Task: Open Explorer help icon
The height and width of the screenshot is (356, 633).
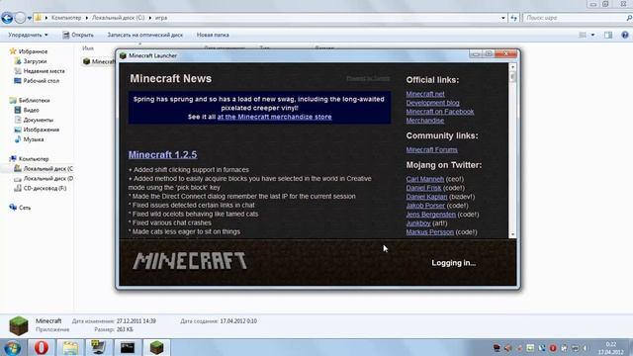Action: 625,36
